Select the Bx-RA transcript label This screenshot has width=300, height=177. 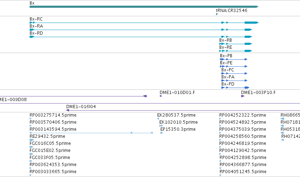[x=36, y=26]
